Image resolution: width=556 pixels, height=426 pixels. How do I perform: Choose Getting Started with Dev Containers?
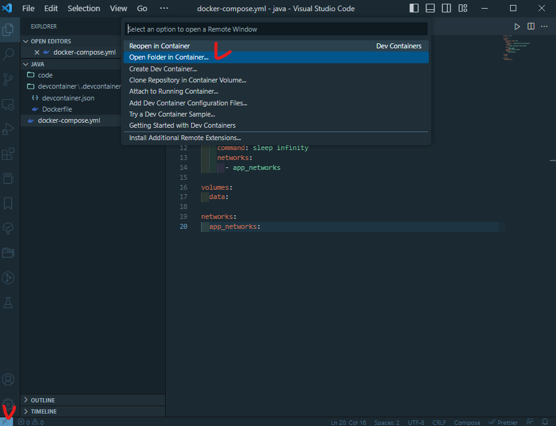(x=276, y=125)
